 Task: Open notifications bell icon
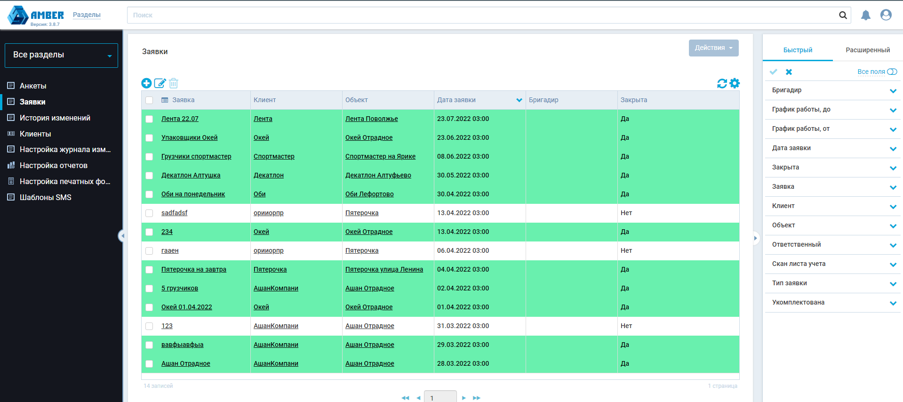pyautogui.click(x=865, y=16)
